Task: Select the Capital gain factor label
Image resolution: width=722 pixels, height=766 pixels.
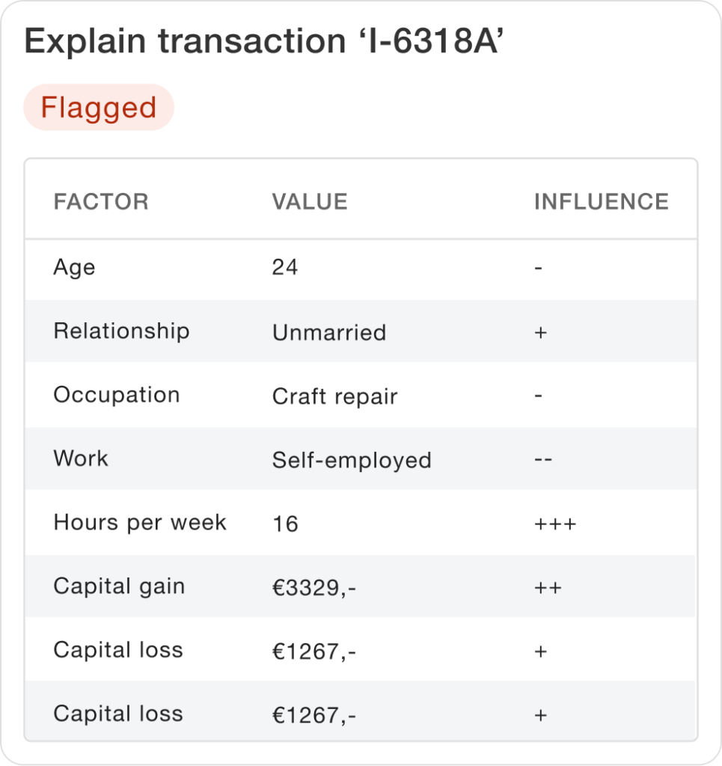Action: click(119, 586)
